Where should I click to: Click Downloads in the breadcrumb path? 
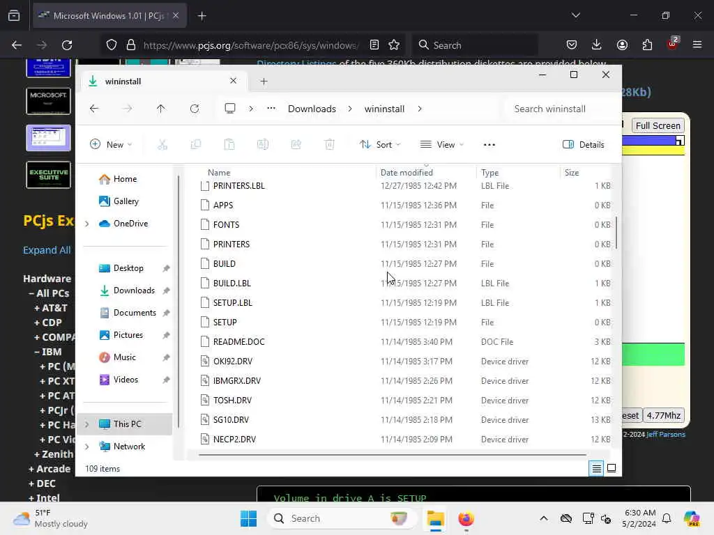pos(312,109)
